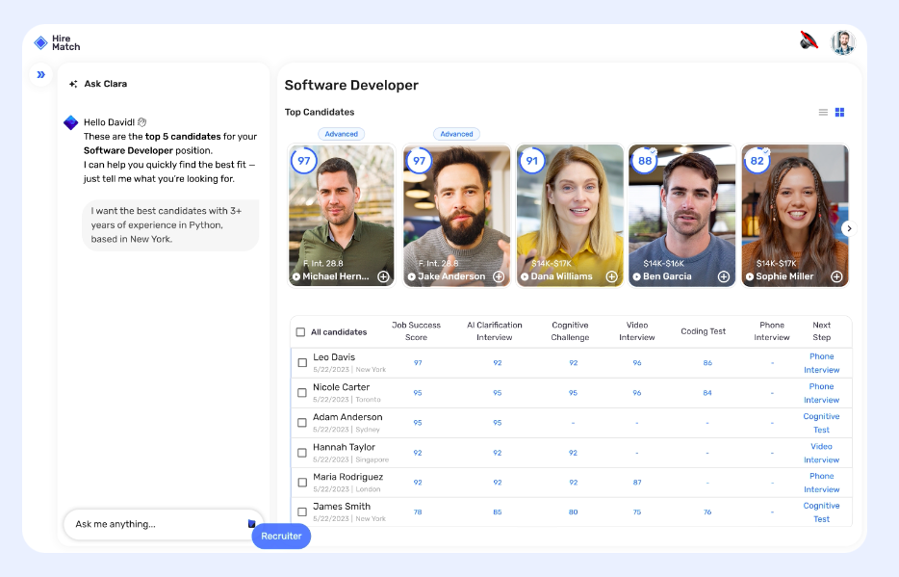Open candidate name Nicole Carter
The image size is (899, 577).
click(x=341, y=387)
